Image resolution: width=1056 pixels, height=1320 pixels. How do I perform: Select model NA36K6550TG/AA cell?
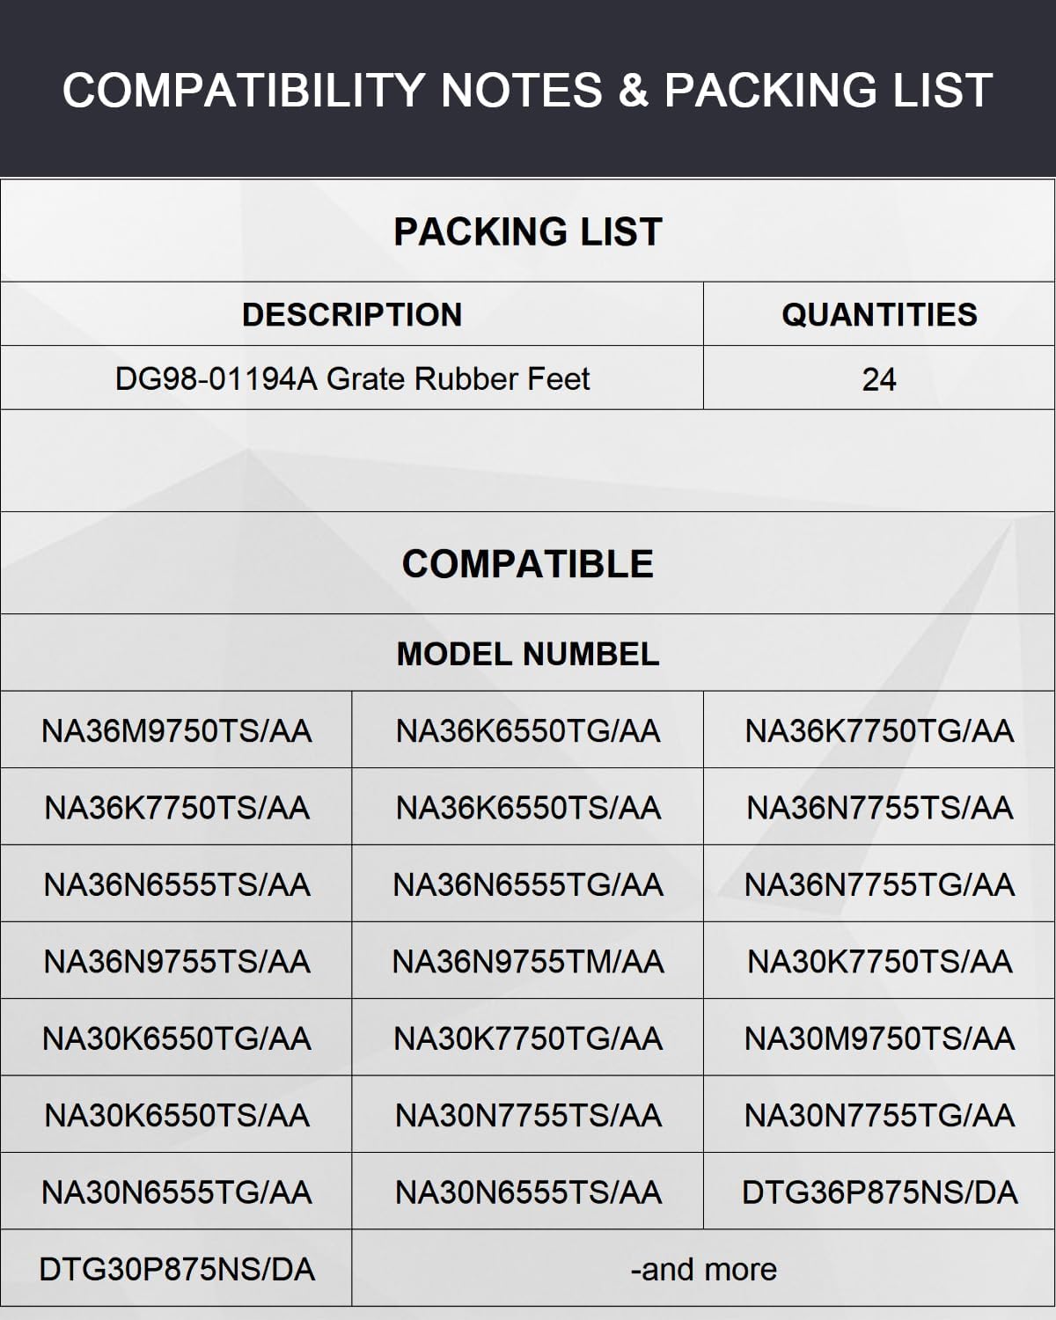click(528, 730)
